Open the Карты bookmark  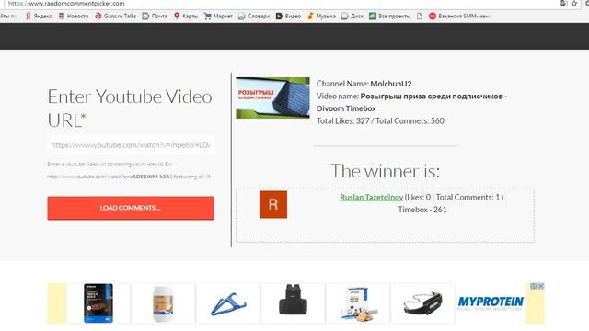(x=186, y=17)
